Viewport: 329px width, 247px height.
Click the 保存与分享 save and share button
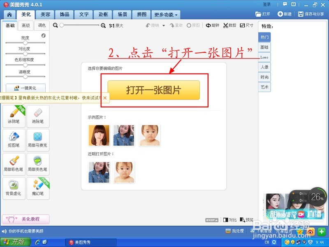[311, 14]
